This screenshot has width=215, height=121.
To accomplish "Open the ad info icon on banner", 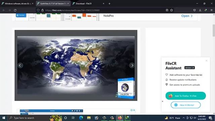I will (x=131, y=110).
